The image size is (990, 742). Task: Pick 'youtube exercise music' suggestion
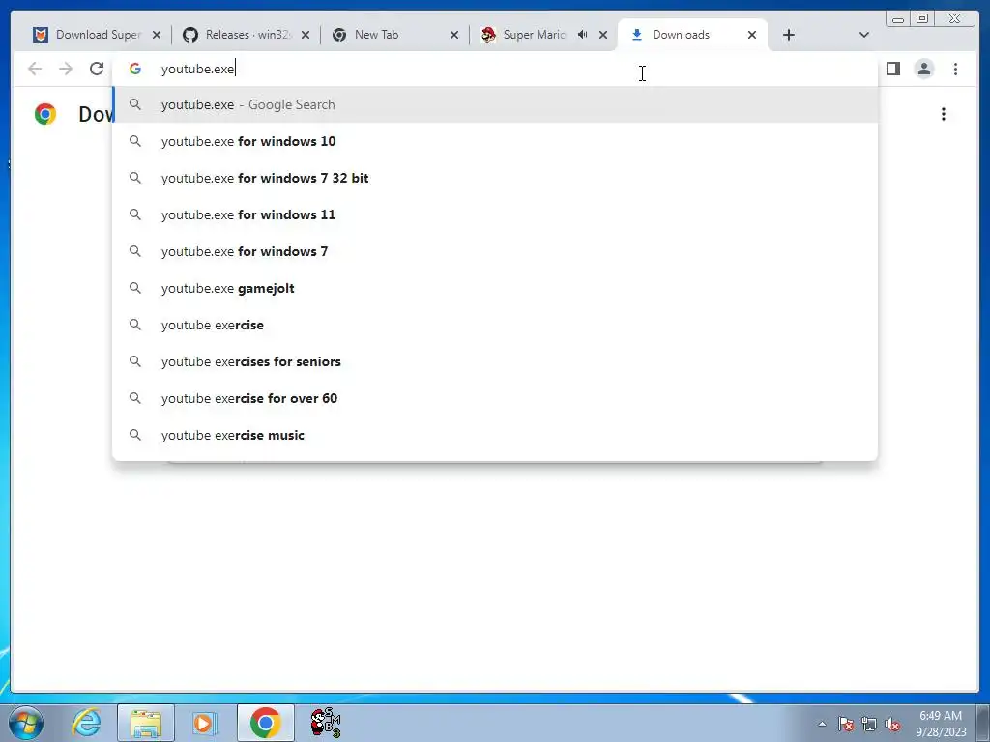pos(495,435)
